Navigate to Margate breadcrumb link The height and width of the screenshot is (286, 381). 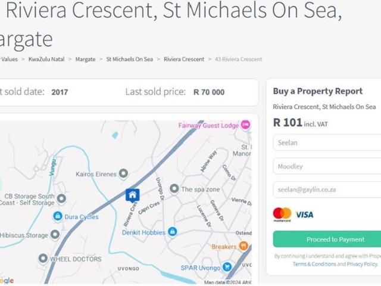(85, 59)
